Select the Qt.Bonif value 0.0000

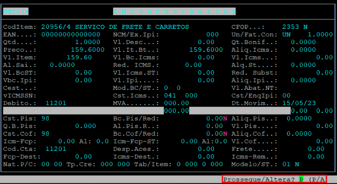[303, 42]
